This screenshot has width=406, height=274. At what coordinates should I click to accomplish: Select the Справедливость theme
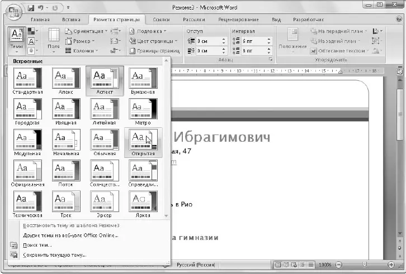point(143,173)
